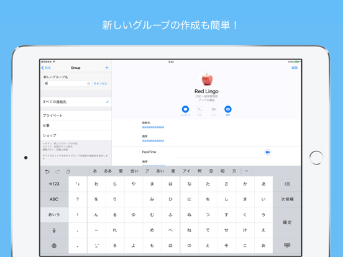
Task: Tap the や key
Action: [x=134, y=184]
